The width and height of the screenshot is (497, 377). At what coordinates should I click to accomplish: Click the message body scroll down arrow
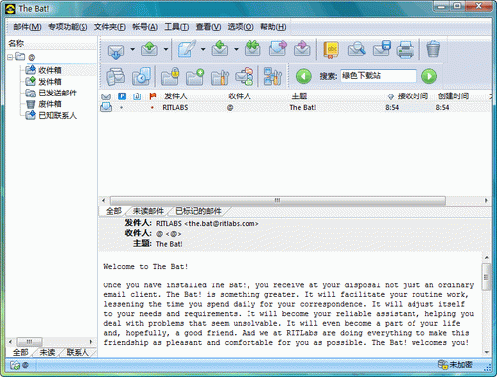(486, 352)
